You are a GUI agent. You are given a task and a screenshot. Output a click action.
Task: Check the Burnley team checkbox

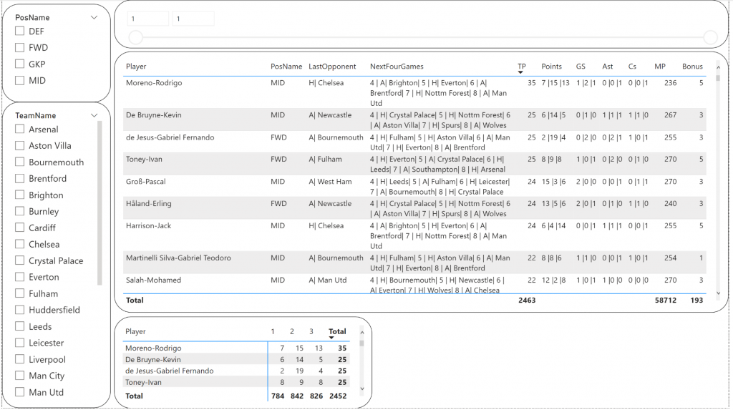(19, 211)
